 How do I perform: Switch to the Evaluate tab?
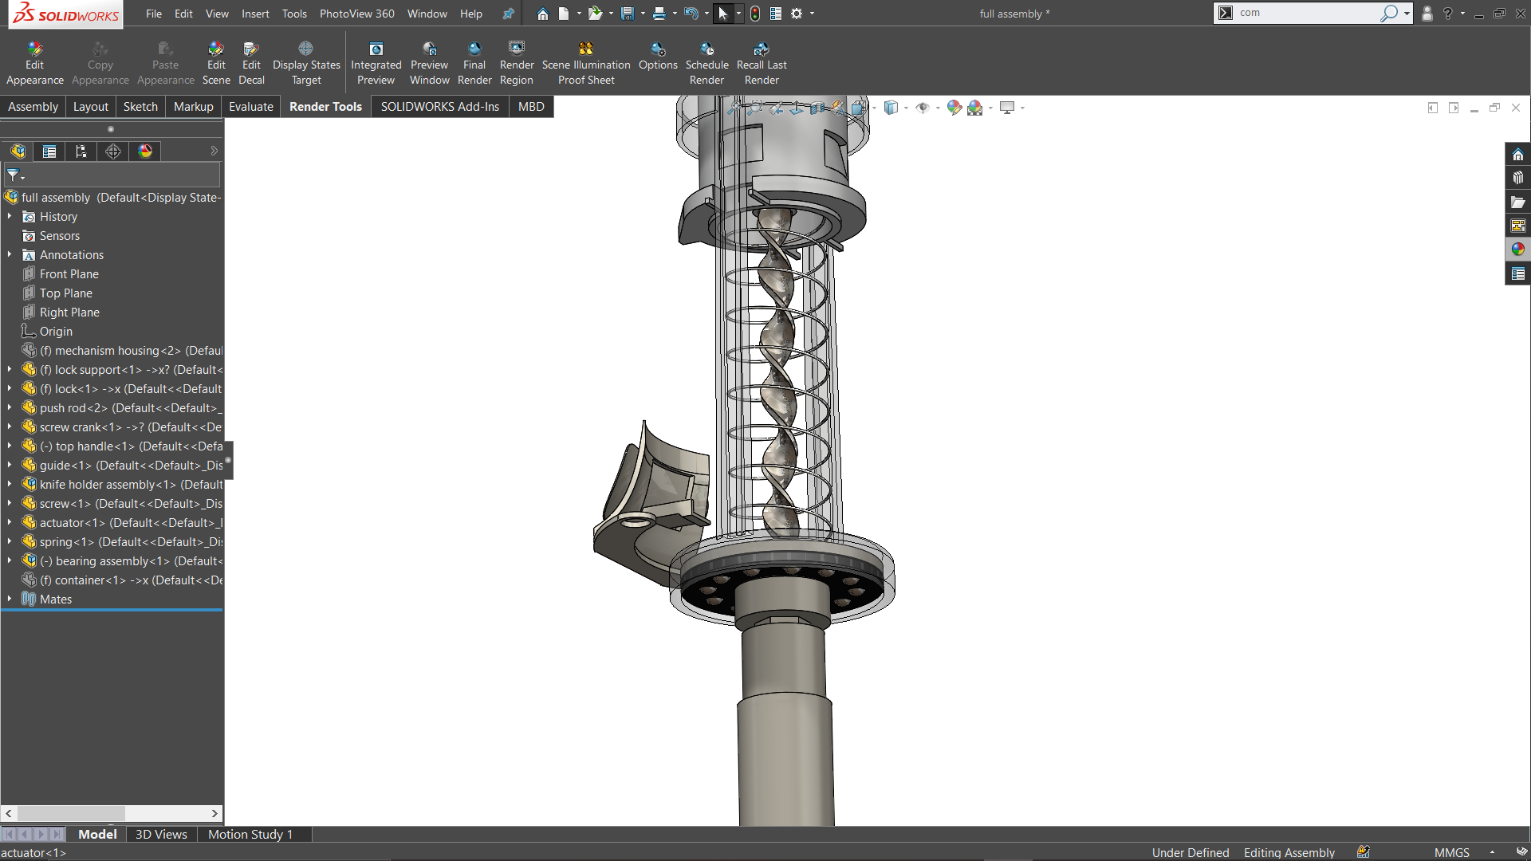250,107
